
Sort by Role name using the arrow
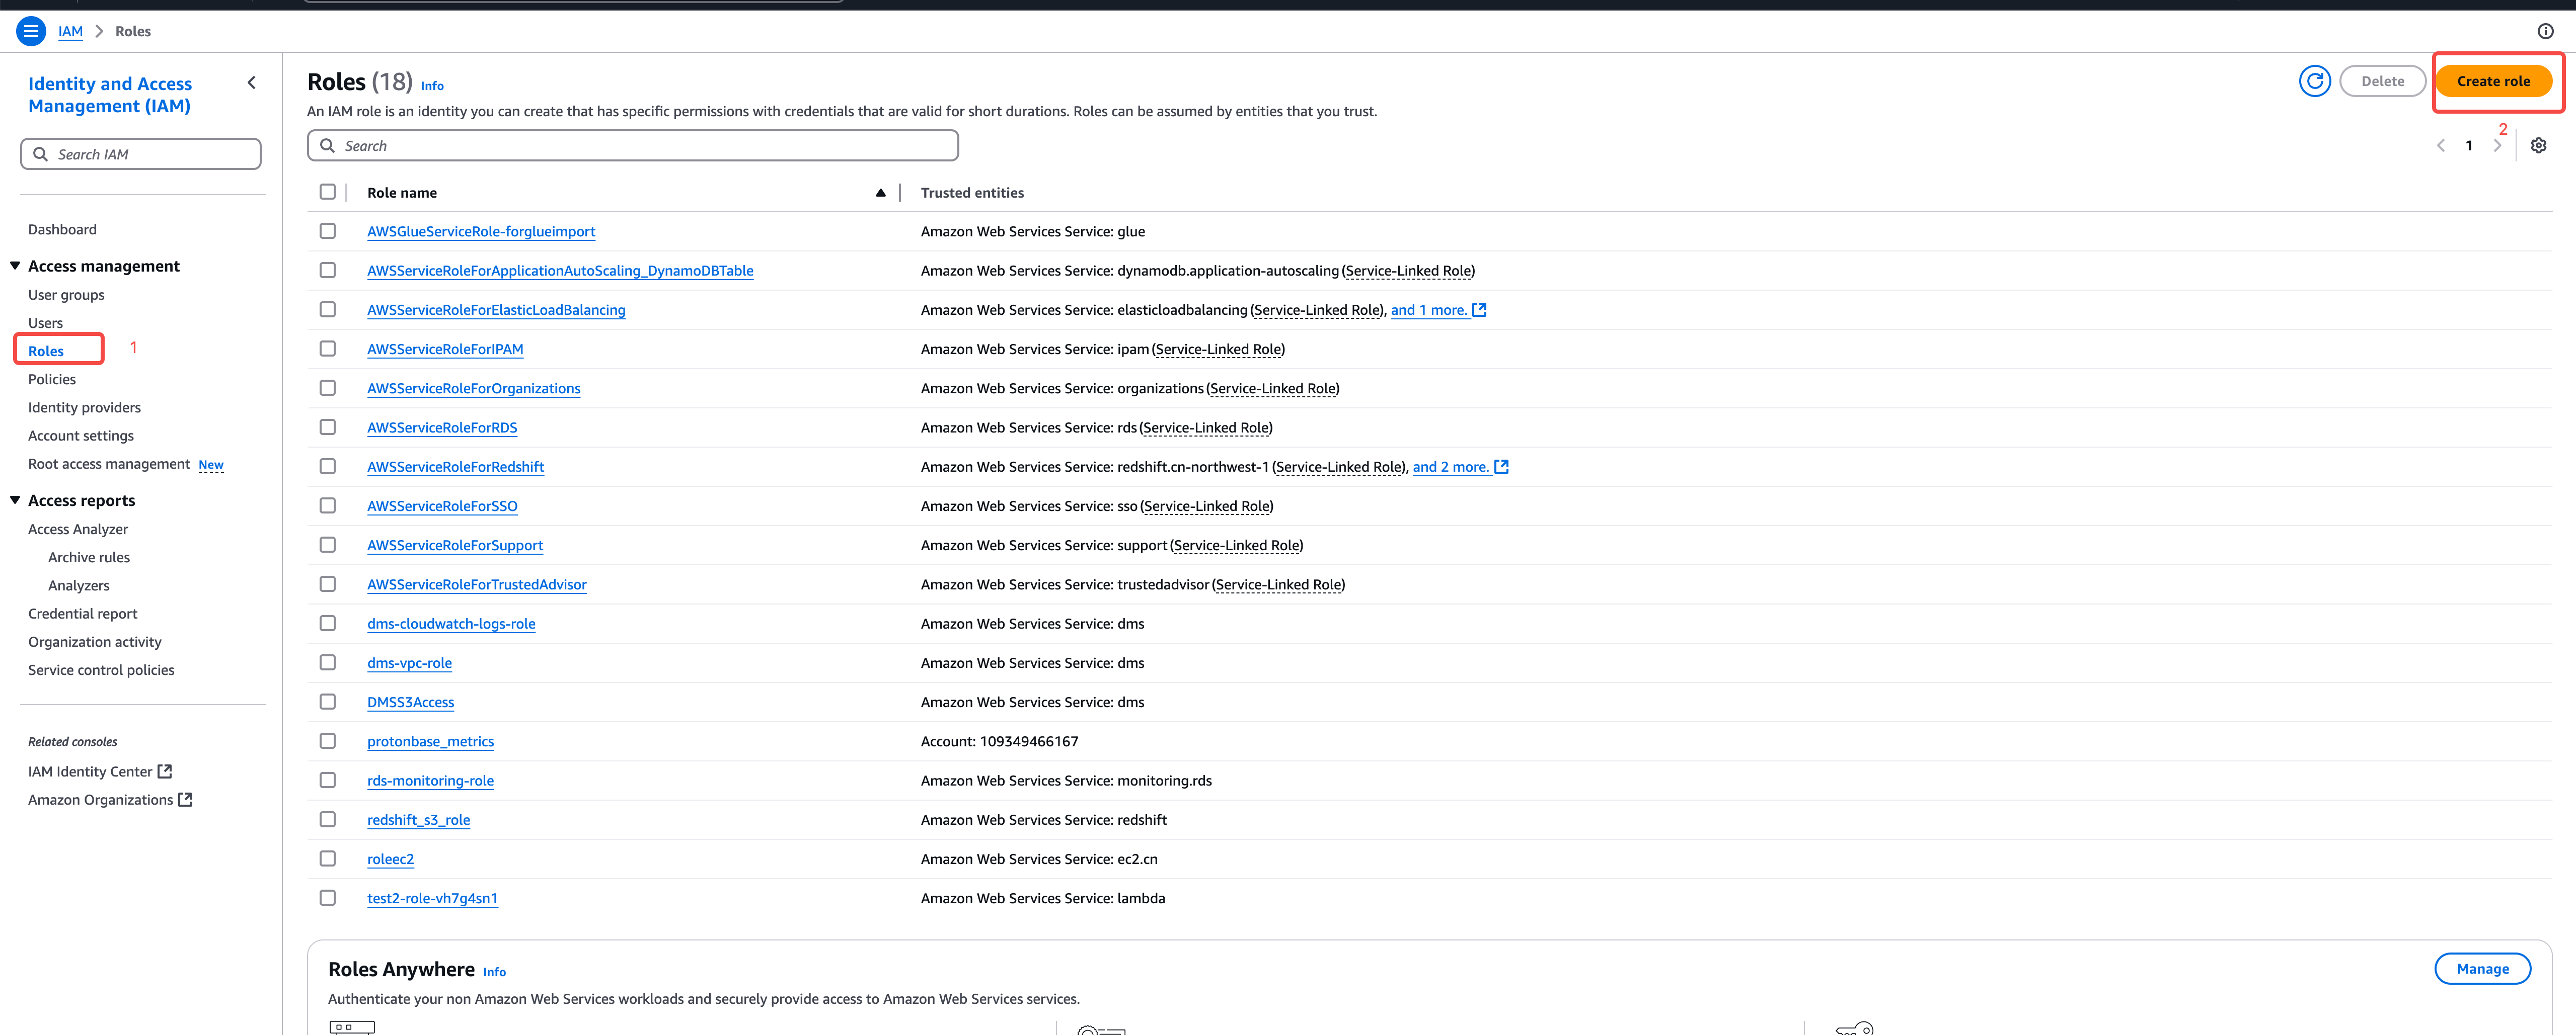coord(880,193)
